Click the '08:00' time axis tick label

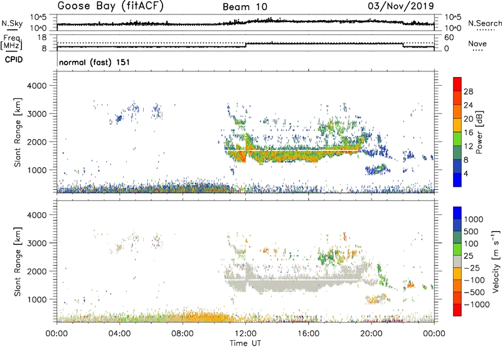183,334
